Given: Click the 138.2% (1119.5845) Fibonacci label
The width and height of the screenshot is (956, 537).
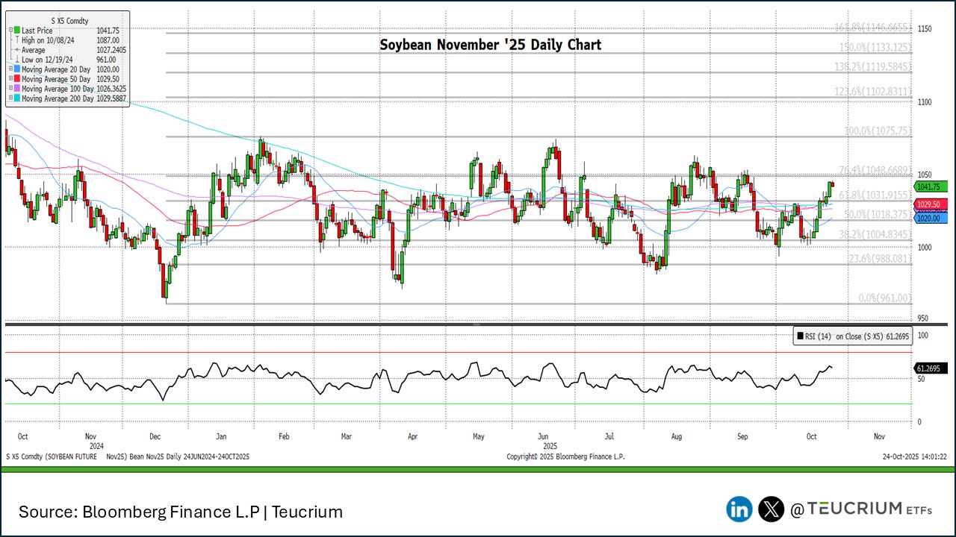Looking at the screenshot, I should pos(873,67).
